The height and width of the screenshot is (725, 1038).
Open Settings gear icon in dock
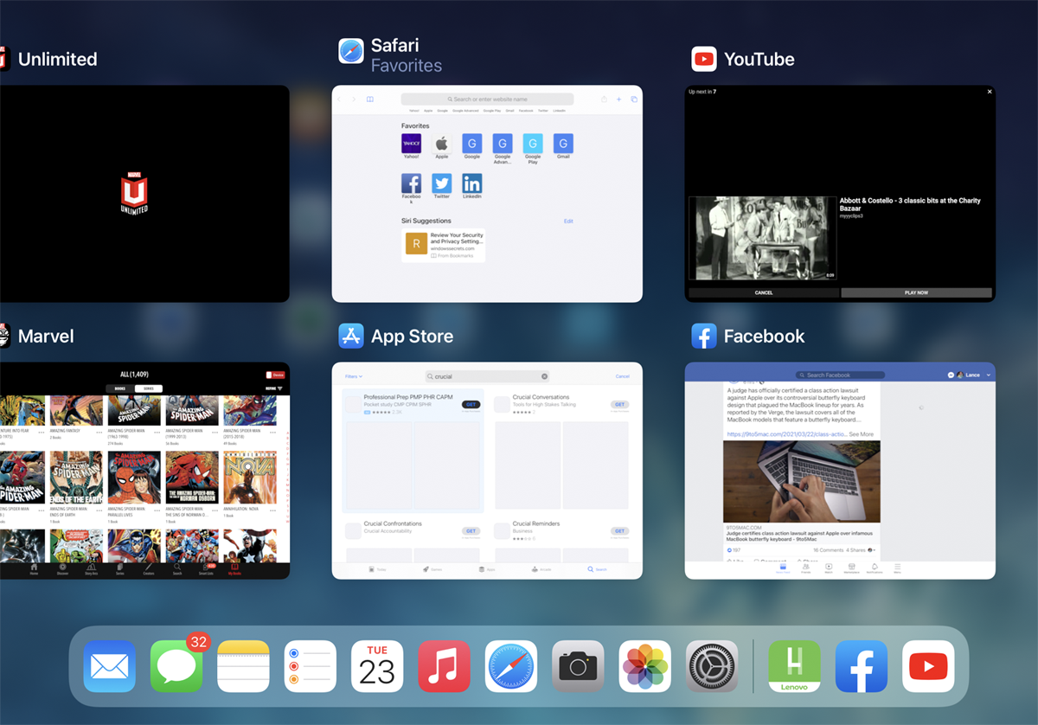click(x=712, y=666)
